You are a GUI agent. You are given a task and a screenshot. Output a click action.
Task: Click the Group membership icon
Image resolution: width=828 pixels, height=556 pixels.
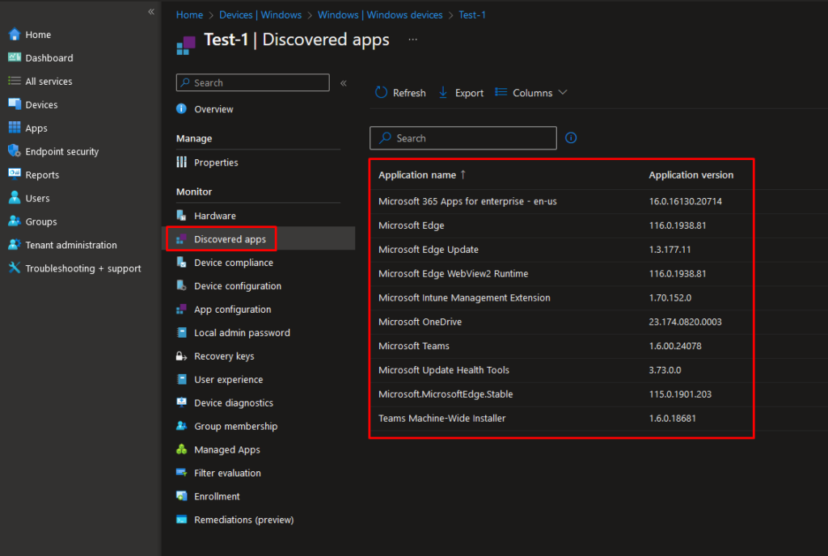181,426
